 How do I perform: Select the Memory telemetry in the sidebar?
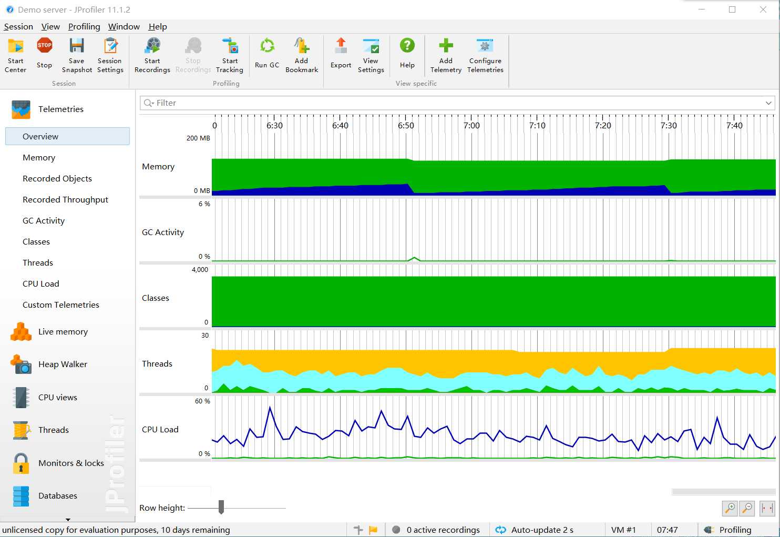[39, 158]
